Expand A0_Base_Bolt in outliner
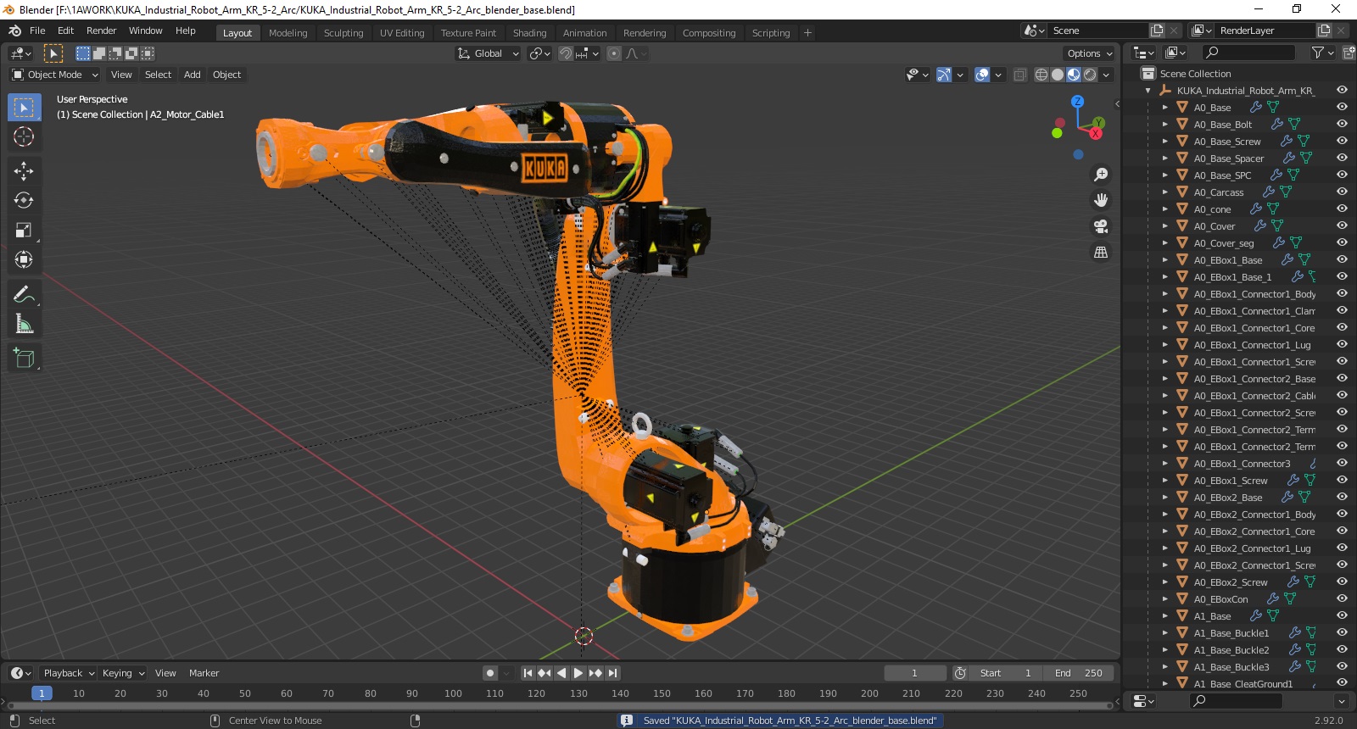The image size is (1357, 729). (x=1164, y=125)
